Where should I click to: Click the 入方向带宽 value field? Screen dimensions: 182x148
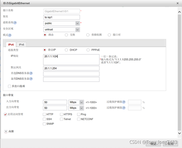coord(55,102)
